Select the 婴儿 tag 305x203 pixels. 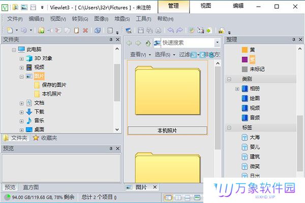click(251, 147)
